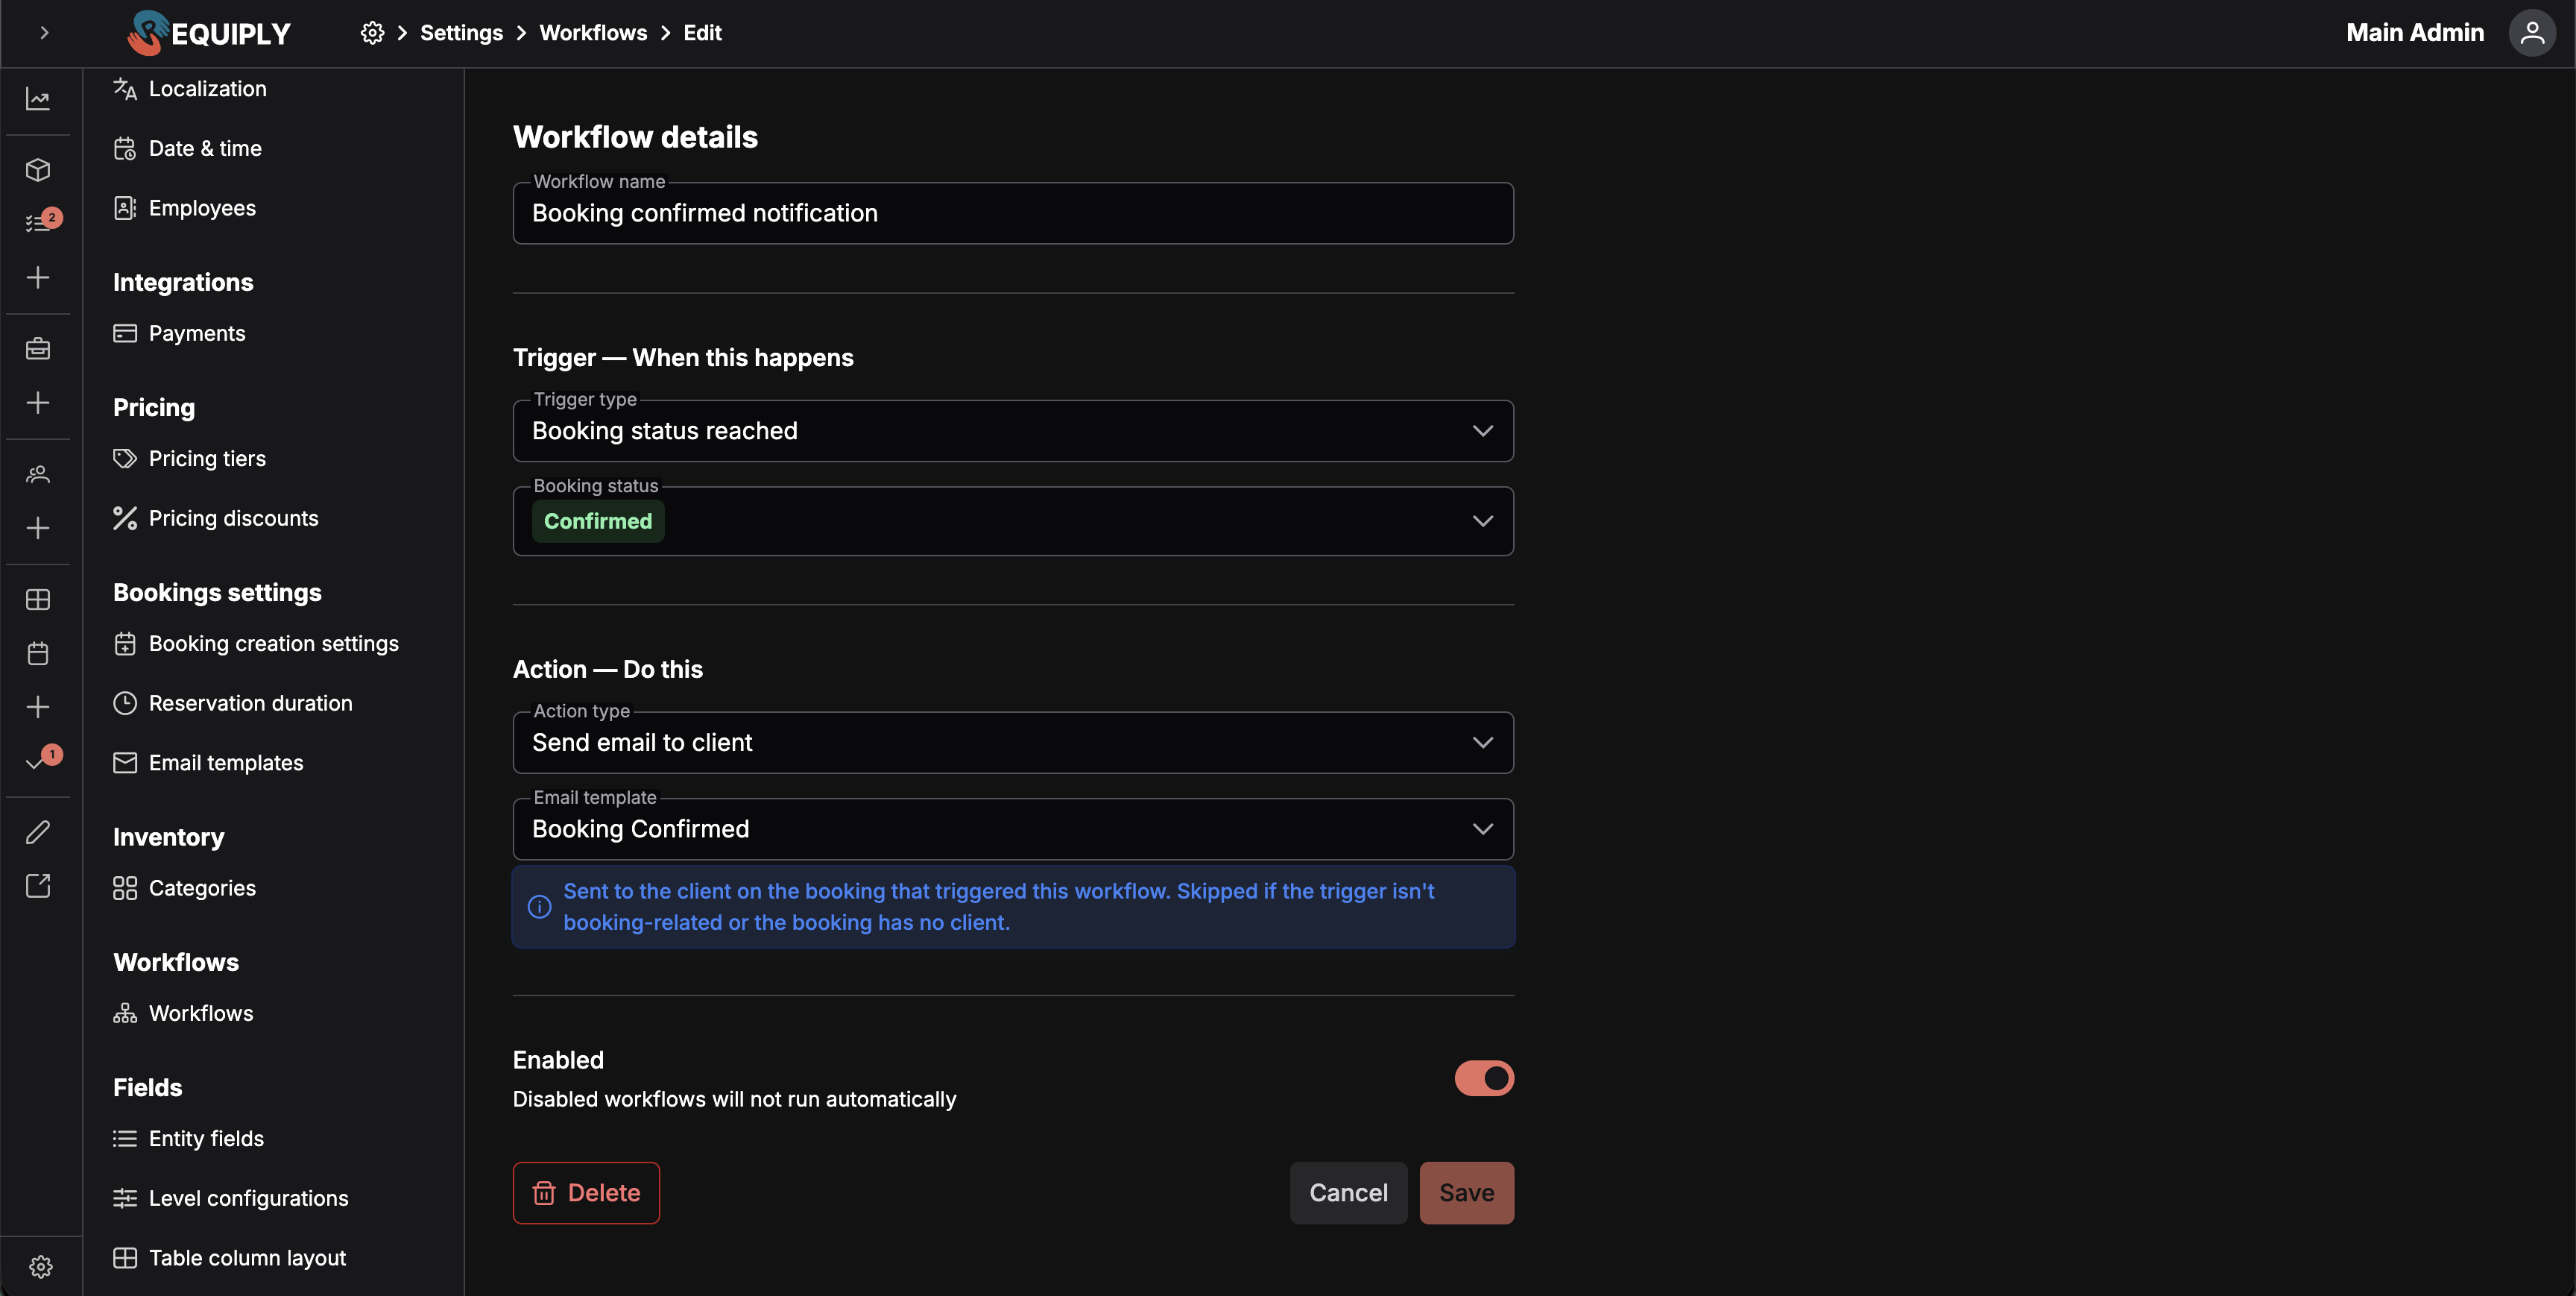
Task: Open the table grid icon in left rail
Action: (38, 600)
